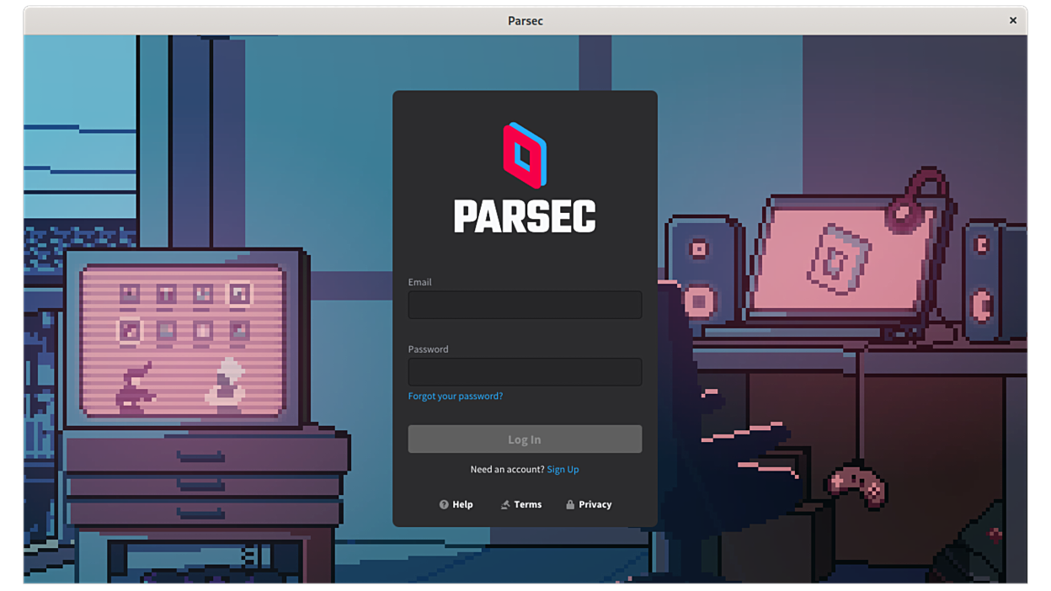The width and height of the screenshot is (1051, 591).
Task: Open the Forgot your password link
Action: (x=455, y=396)
